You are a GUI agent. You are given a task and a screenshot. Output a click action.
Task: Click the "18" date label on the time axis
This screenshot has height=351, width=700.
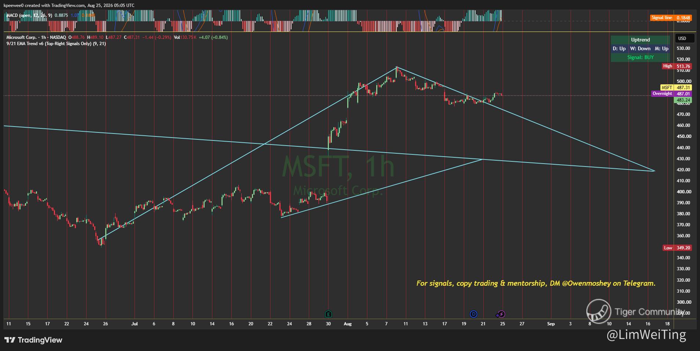(x=667, y=324)
